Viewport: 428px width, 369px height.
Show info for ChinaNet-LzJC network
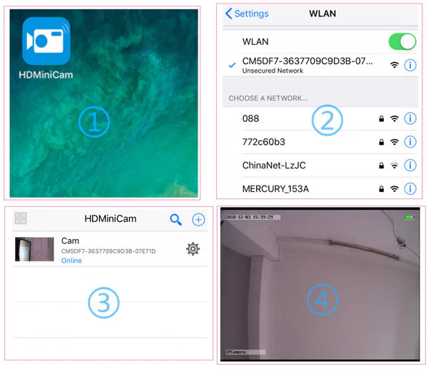(410, 165)
